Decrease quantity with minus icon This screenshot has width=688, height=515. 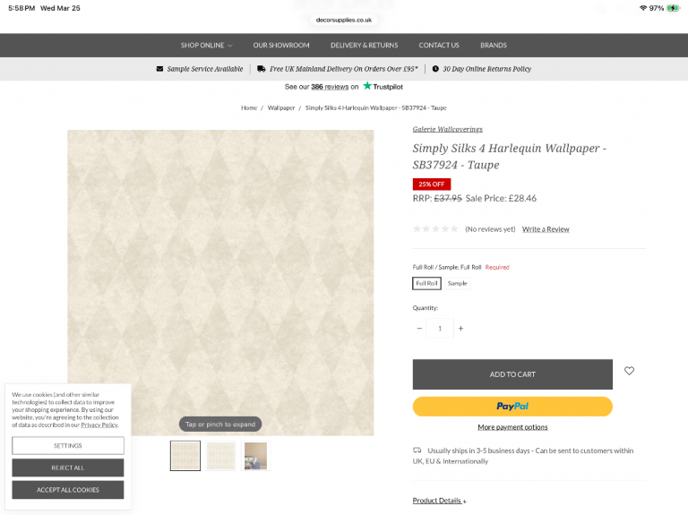coord(419,328)
